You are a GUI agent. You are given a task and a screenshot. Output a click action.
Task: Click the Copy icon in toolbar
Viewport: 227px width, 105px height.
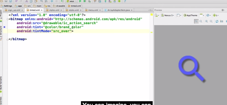coord(31,1)
